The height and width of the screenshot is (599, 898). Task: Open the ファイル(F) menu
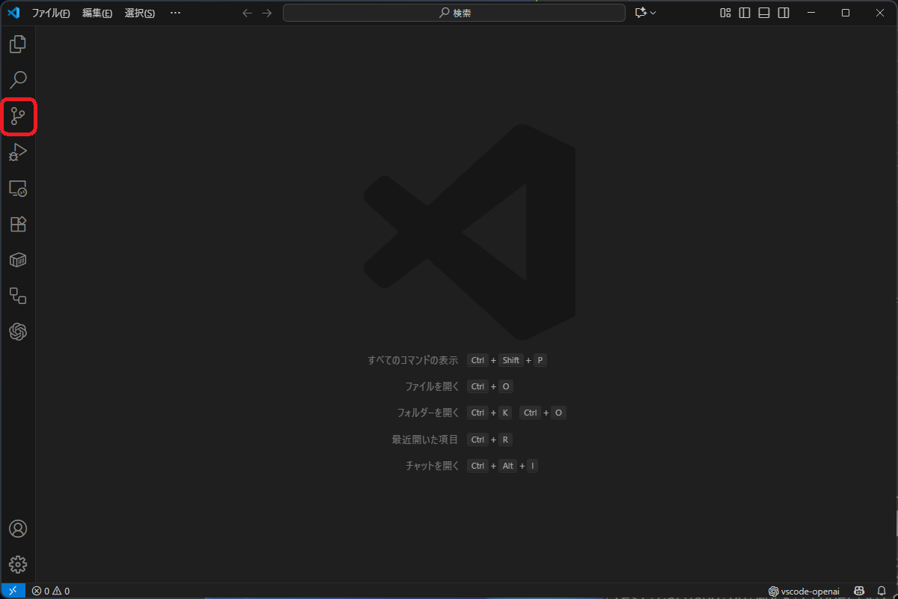[x=51, y=13]
